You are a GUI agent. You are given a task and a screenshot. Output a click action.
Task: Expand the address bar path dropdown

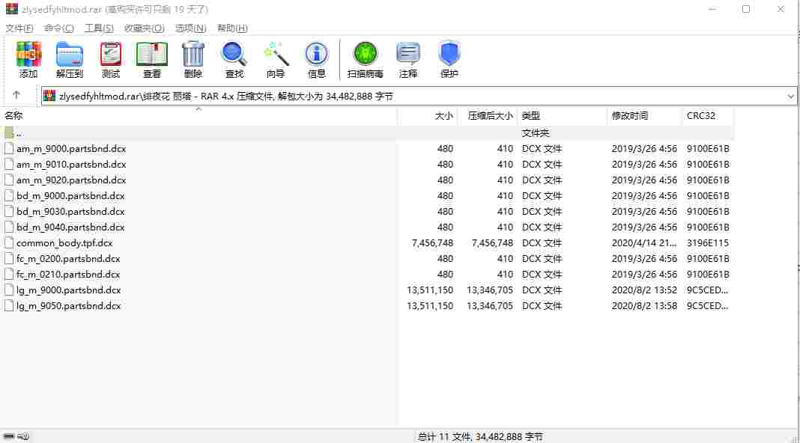(x=790, y=96)
